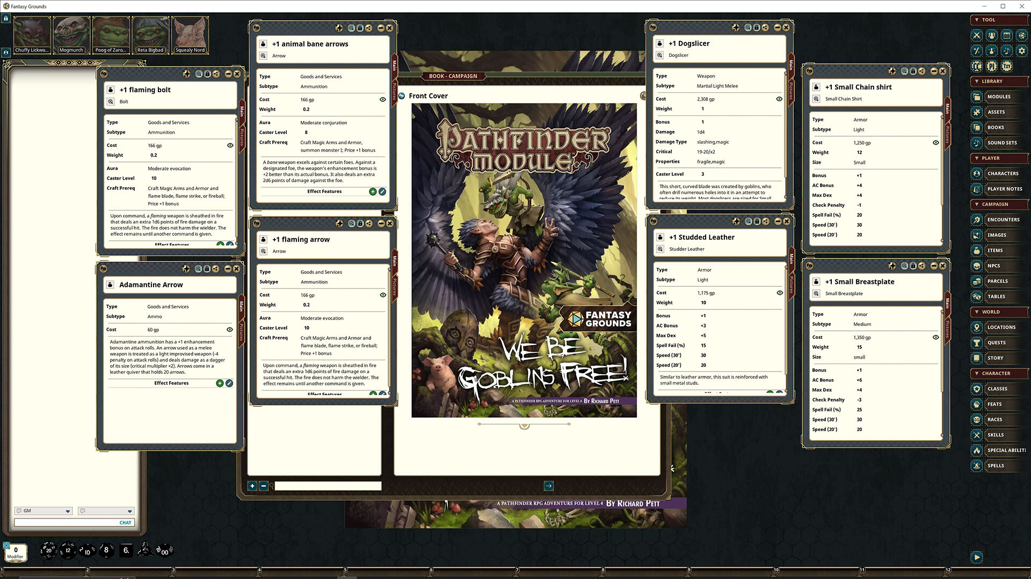The height and width of the screenshot is (579, 1031).
Task: Click the next page arrow in the book reader
Action: click(x=549, y=486)
